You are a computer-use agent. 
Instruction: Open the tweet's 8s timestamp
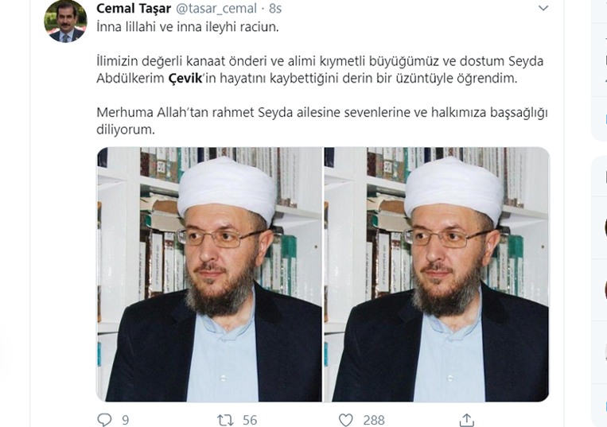[x=274, y=8]
